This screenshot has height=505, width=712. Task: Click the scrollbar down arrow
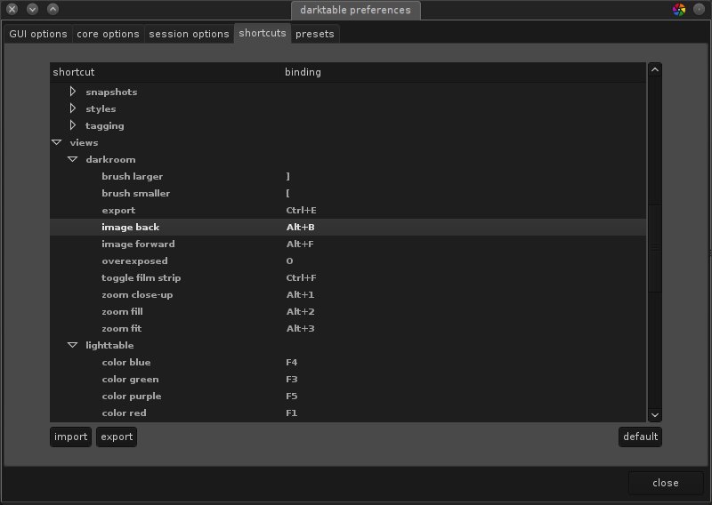click(x=655, y=413)
